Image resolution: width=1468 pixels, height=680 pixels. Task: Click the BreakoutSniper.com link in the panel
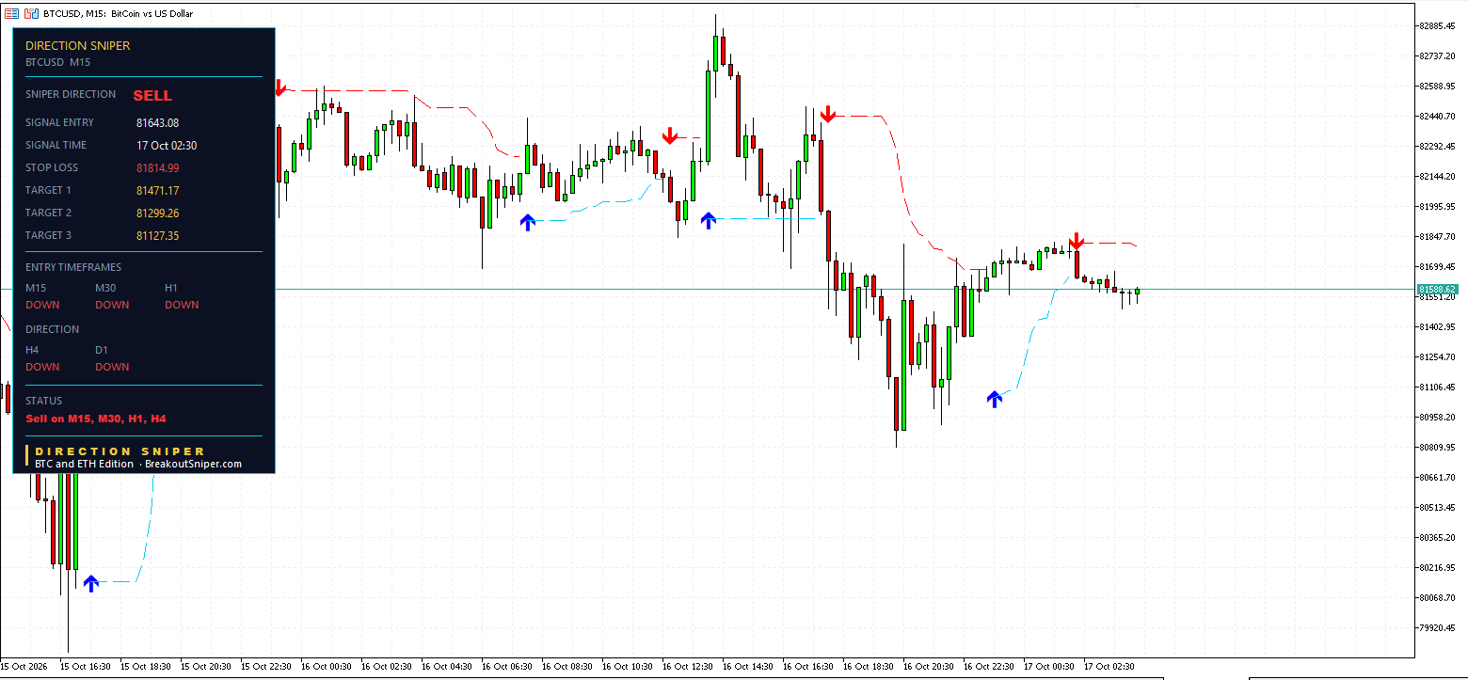[x=193, y=464]
